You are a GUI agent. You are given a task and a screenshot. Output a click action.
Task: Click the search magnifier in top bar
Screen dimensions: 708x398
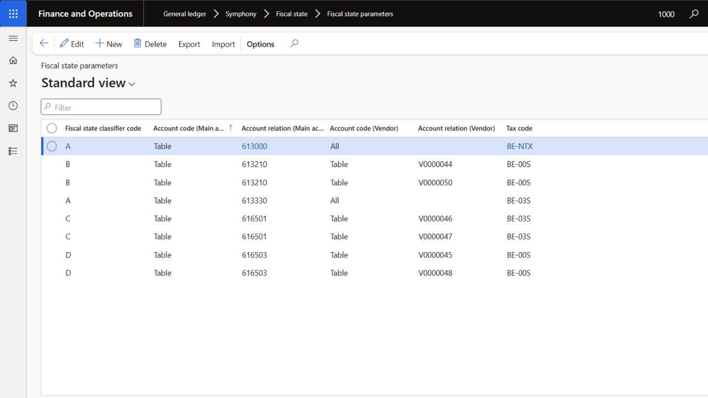coord(694,14)
